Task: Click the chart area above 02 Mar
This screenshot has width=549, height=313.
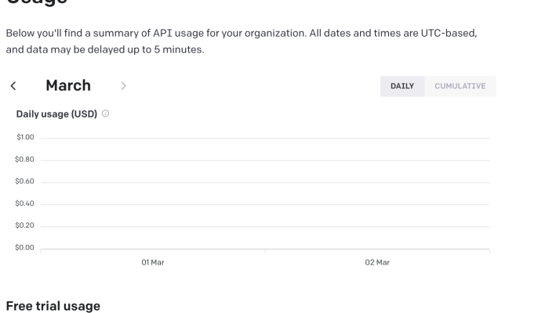Action: [x=377, y=194]
